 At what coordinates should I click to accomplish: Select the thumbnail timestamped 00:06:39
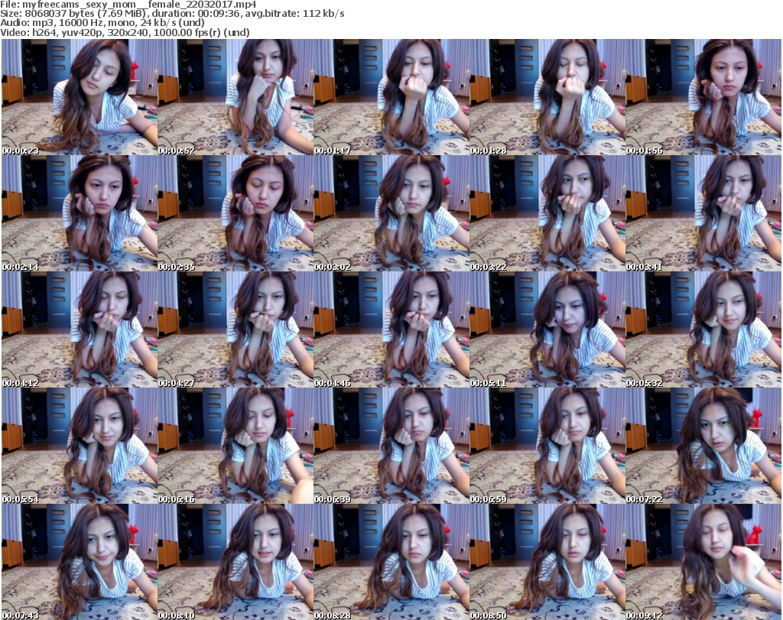pyautogui.click(x=391, y=446)
